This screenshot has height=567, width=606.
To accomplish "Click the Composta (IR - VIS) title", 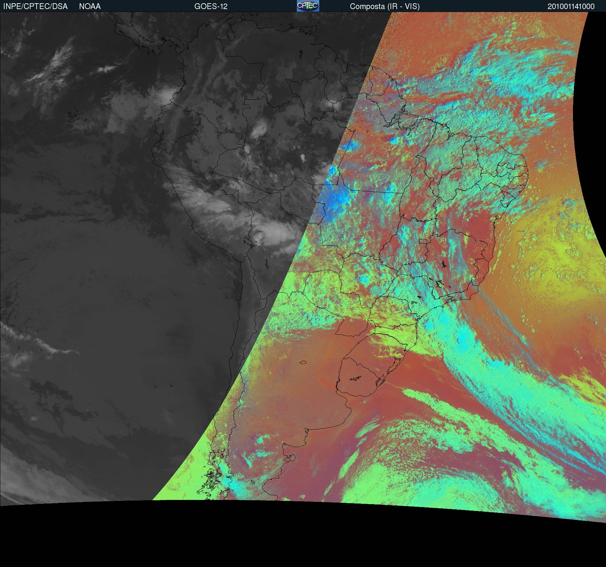I will (x=385, y=6).
